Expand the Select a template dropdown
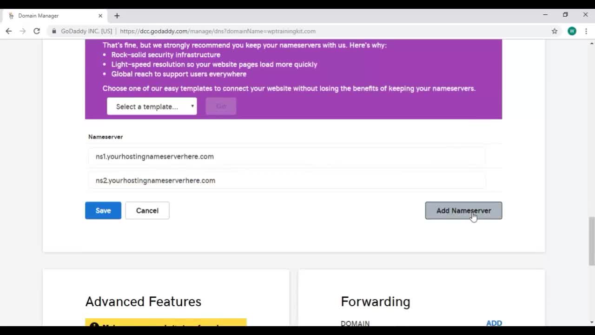Screen dimensions: 595x335 click(152, 107)
